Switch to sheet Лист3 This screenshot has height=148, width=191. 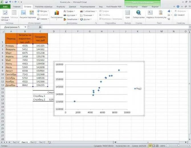click(x=42, y=142)
